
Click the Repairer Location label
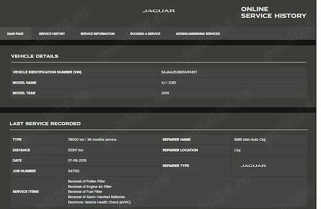180,150
